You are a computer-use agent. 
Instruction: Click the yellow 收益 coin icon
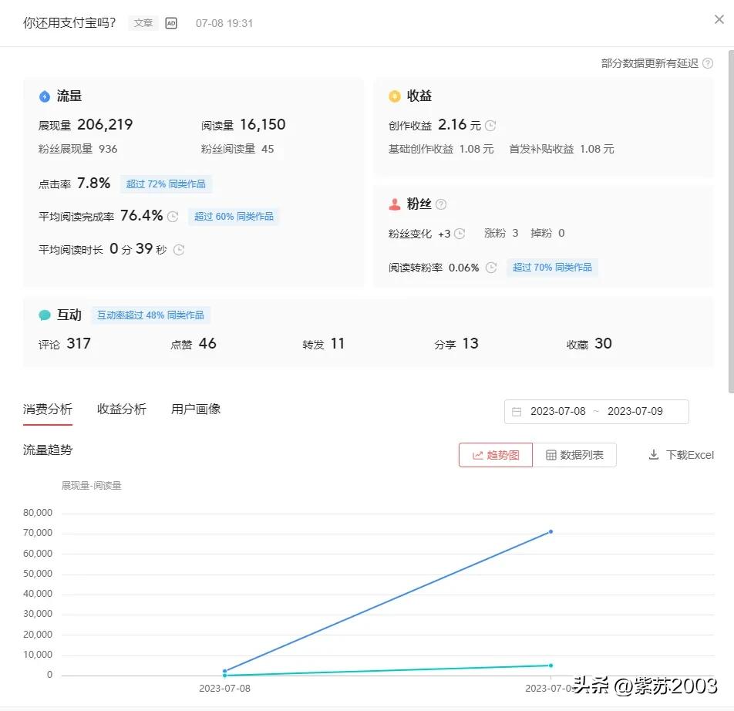click(x=396, y=96)
